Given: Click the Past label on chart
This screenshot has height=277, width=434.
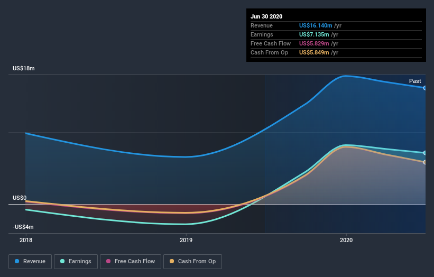Looking at the screenshot, I should (415, 81).
